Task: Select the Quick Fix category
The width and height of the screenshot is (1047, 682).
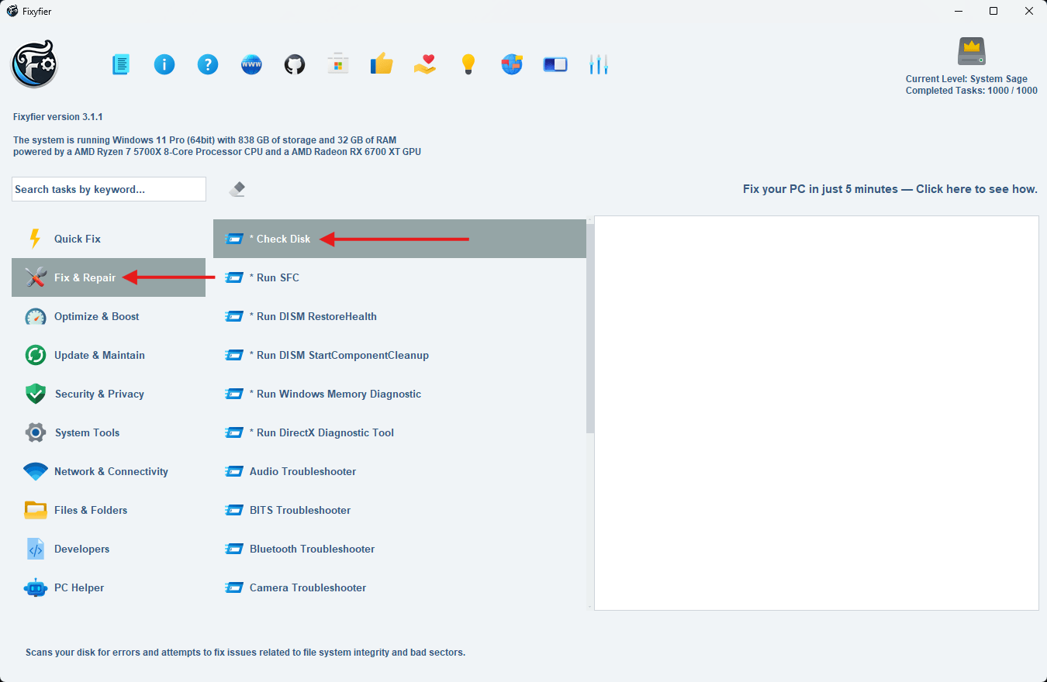Action: 109,239
